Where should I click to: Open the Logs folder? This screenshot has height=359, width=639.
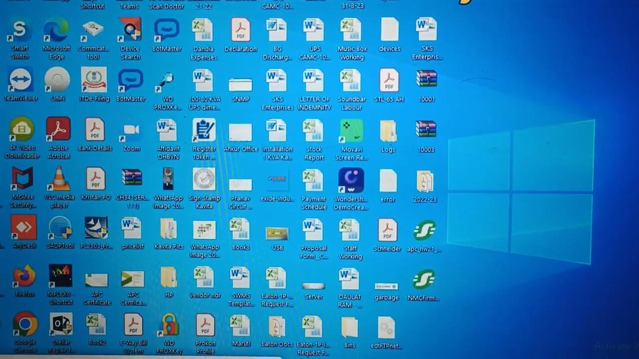tap(388, 131)
